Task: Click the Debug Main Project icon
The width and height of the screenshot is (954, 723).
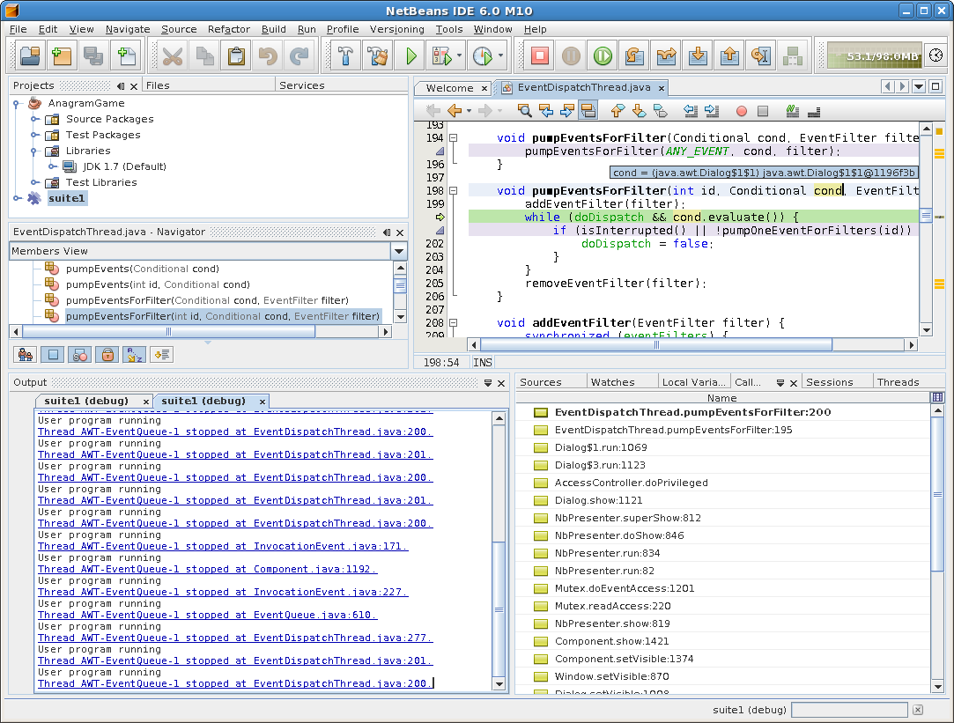Action: tap(442, 56)
